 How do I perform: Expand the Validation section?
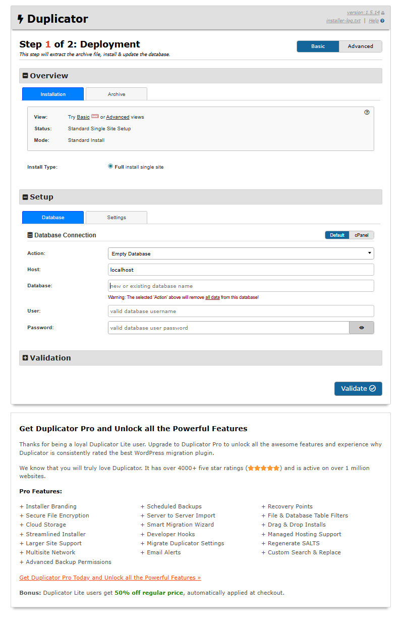click(25, 358)
